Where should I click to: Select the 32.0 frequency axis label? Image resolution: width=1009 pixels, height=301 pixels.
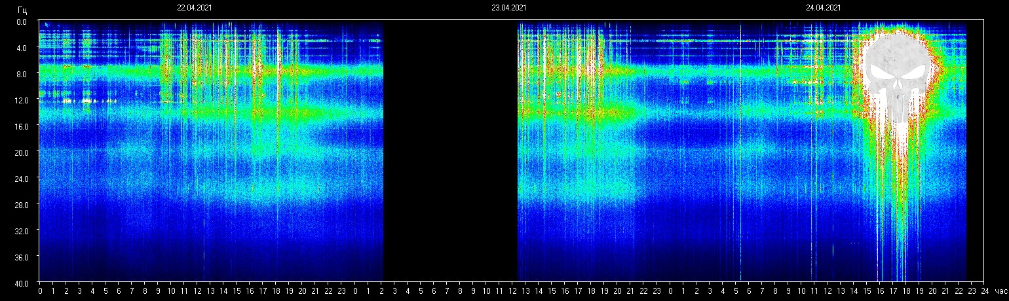click(x=20, y=231)
